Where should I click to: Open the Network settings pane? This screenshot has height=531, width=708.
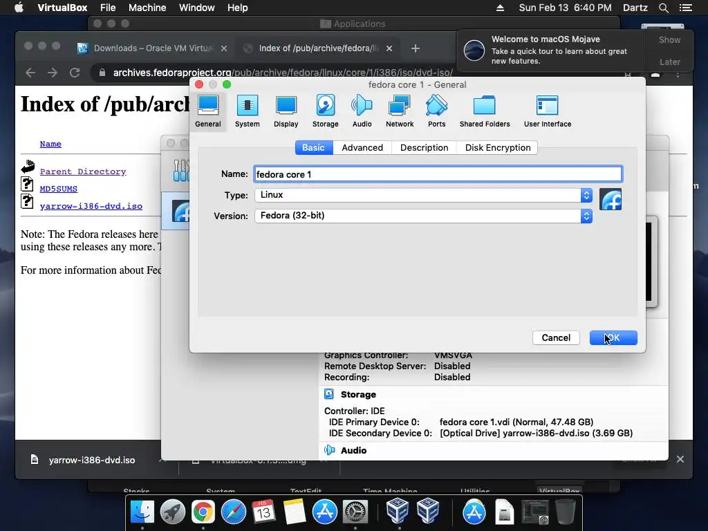[x=400, y=111]
